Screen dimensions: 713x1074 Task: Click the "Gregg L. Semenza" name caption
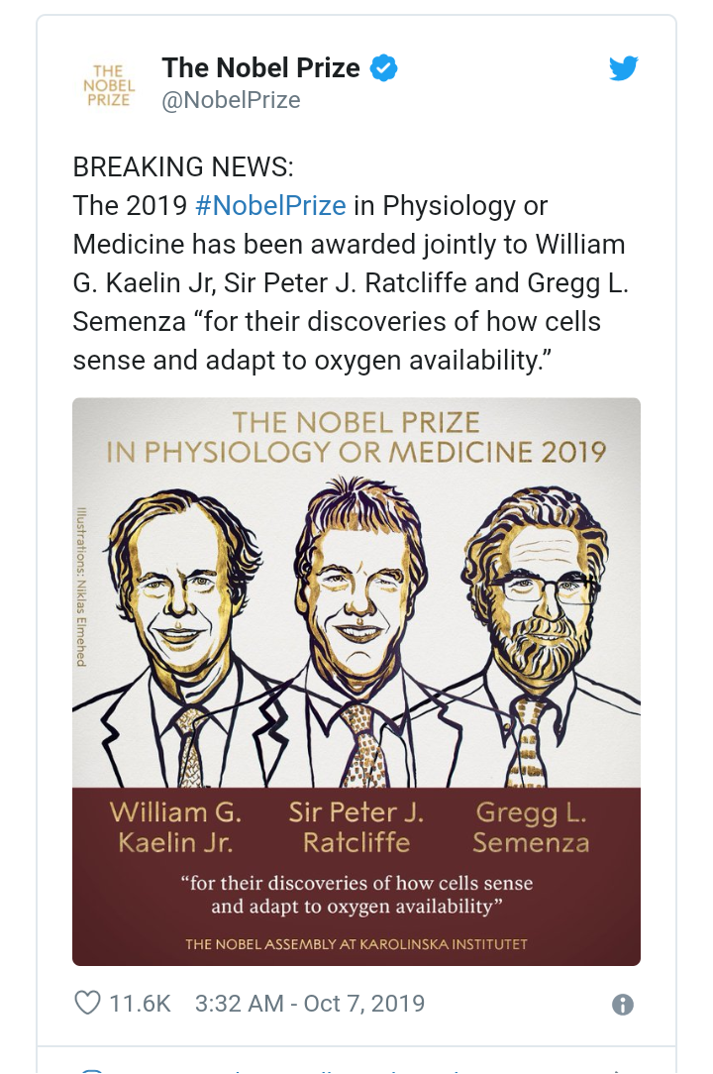(x=531, y=827)
